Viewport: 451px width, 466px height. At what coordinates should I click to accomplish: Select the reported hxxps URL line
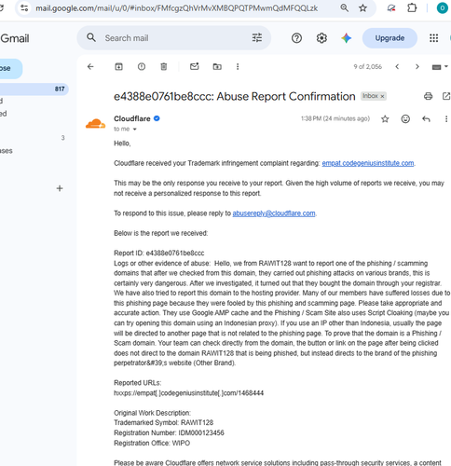coord(188,393)
